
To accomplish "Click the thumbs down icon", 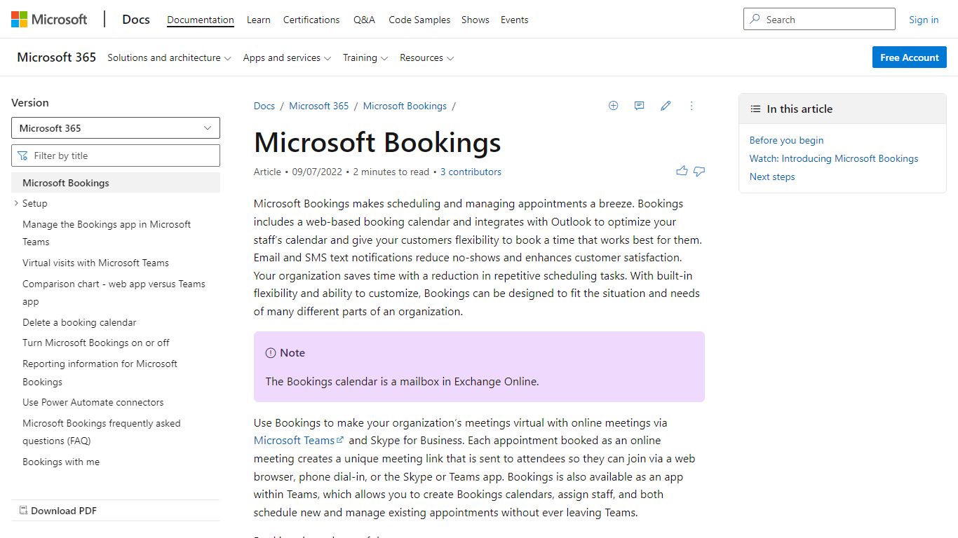I will (x=699, y=171).
